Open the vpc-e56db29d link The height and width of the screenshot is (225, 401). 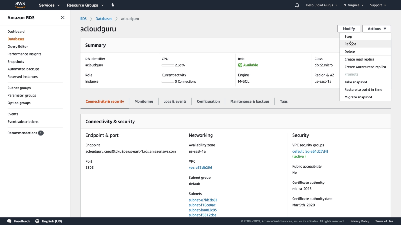pos(200,167)
